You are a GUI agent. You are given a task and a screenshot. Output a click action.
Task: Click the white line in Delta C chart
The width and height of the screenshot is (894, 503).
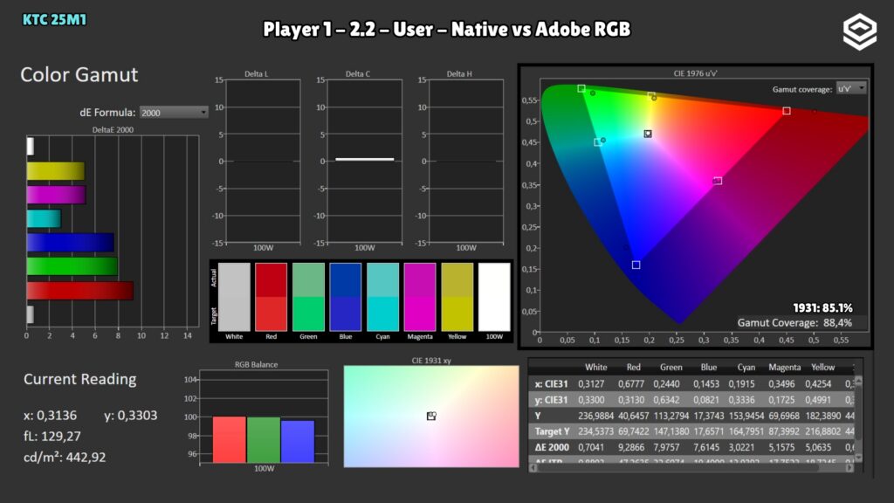(365, 159)
